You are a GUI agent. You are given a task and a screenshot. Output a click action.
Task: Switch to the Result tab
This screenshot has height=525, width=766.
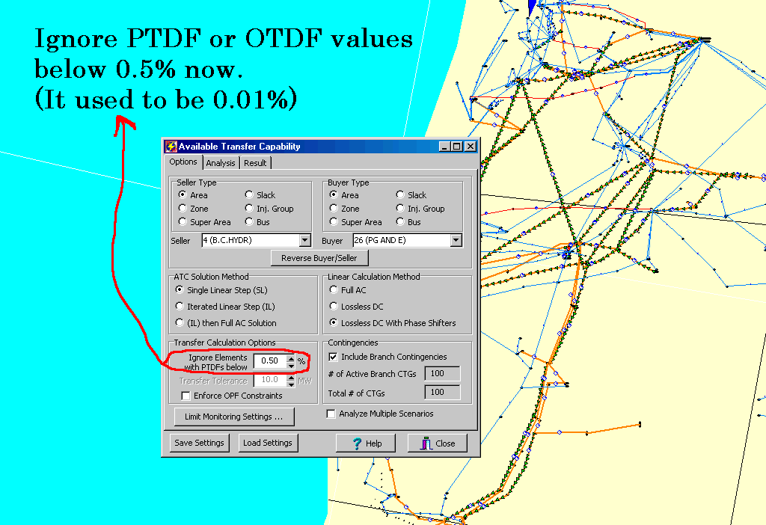pyautogui.click(x=255, y=163)
